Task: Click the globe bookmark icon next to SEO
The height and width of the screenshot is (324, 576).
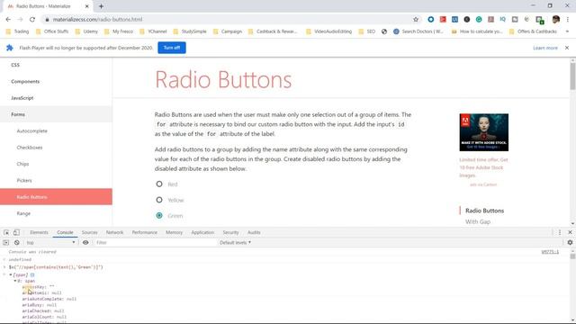Action: tap(384, 31)
